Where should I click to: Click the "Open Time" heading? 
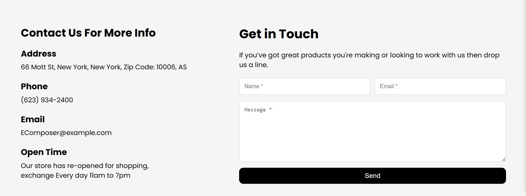(44, 152)
